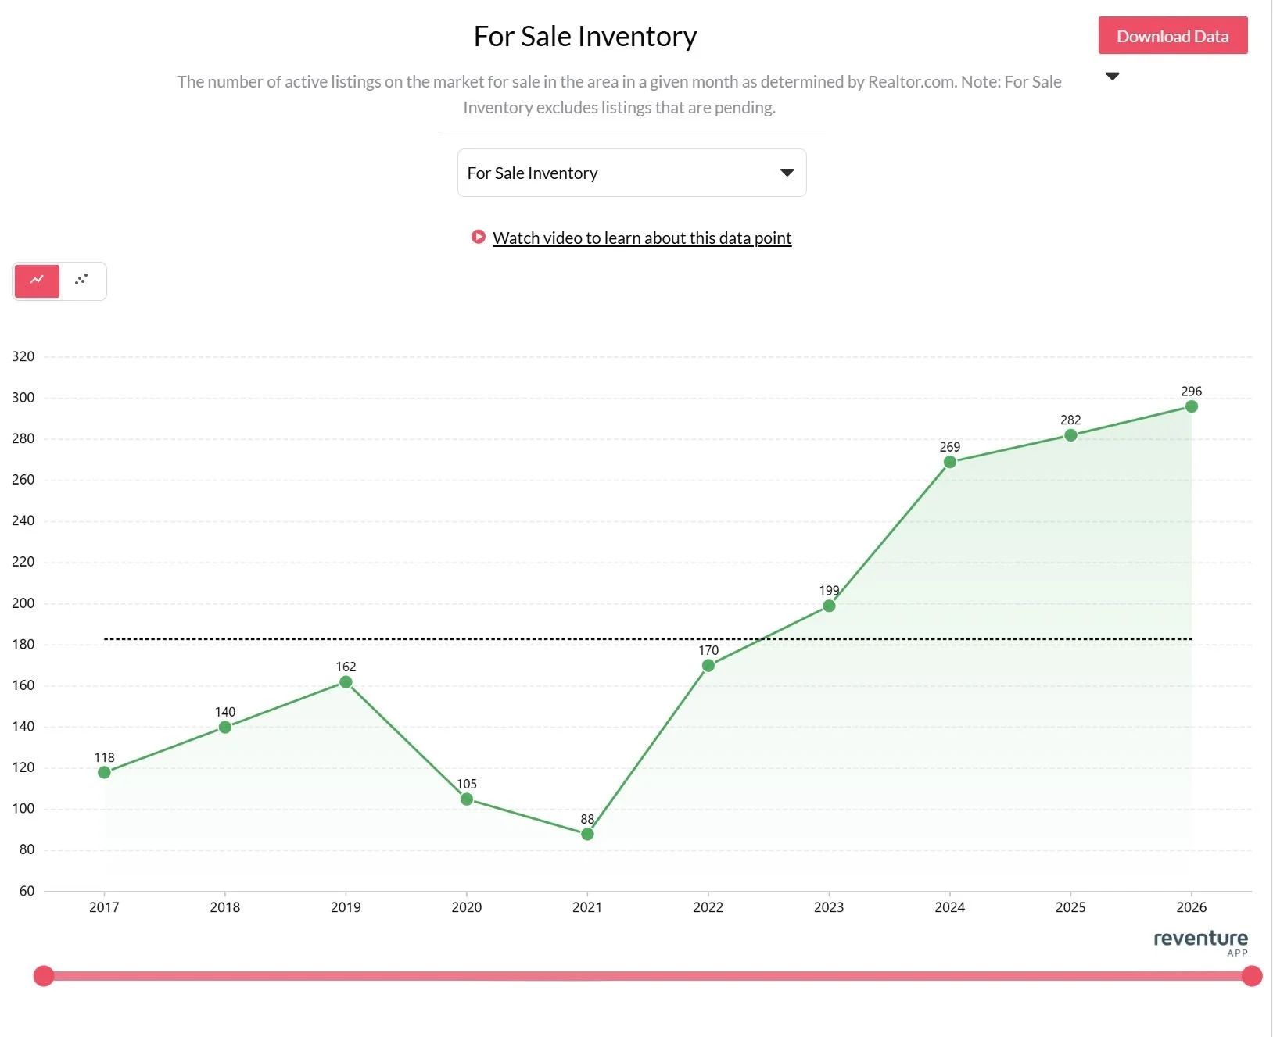The width and height of the screenshot is (1273, 1037).
Task: Switch to scatter plot view
Action: tap(81, 281)
